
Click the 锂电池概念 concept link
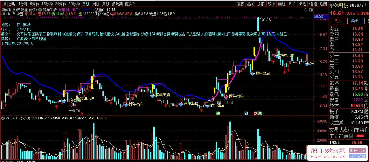click(x=67, y=34)
